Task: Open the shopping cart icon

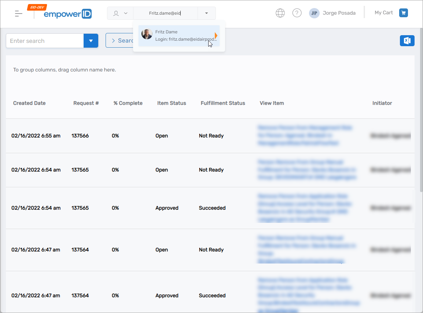Action: (x=404, y=13)
